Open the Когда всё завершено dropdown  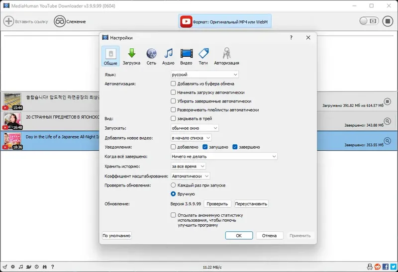coord(224,156)
